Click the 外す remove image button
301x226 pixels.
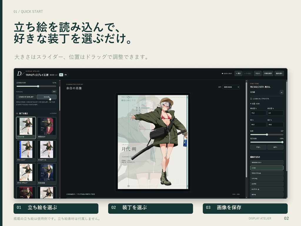coord(54,92)
